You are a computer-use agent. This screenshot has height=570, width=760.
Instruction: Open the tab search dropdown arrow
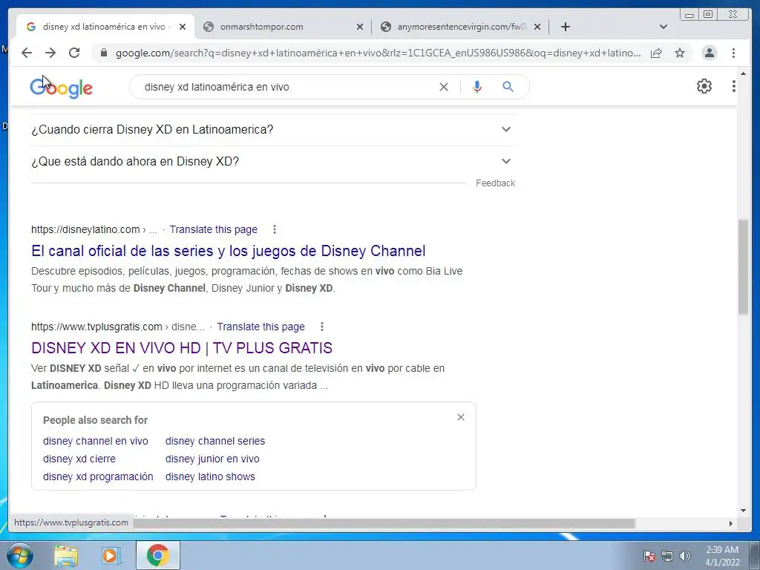(x=664, y=27)
